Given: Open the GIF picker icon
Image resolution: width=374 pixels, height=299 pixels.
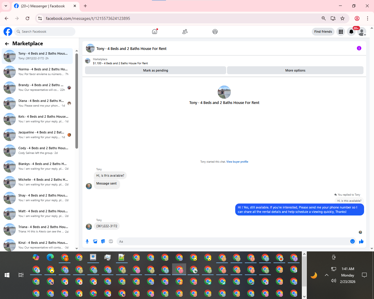Looking at the screenshot, I should click(111, 241).
